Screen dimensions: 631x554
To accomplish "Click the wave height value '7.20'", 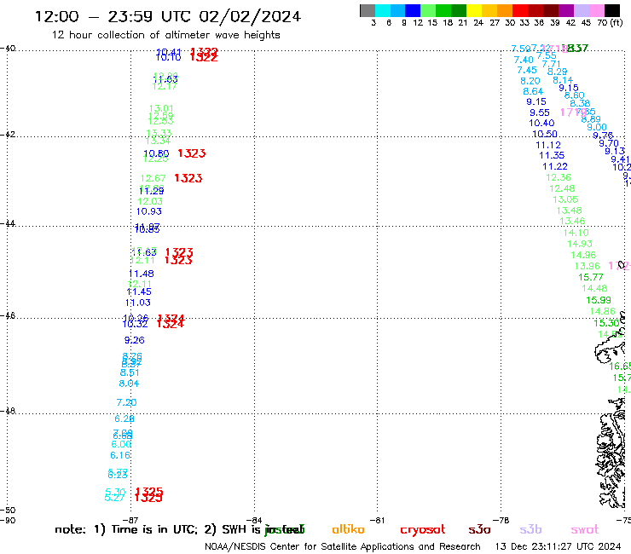I will pyautogui.click(x=126, y=403).
